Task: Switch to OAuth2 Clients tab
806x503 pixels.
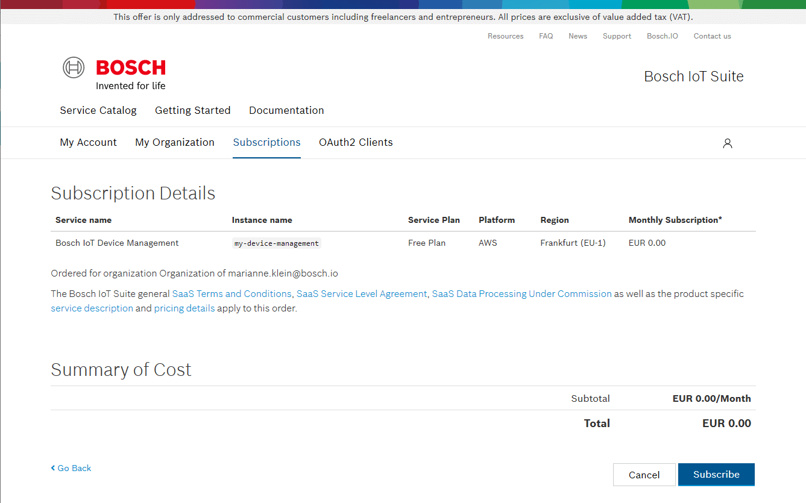Action: pyautogui.click(x=356, y=142)
